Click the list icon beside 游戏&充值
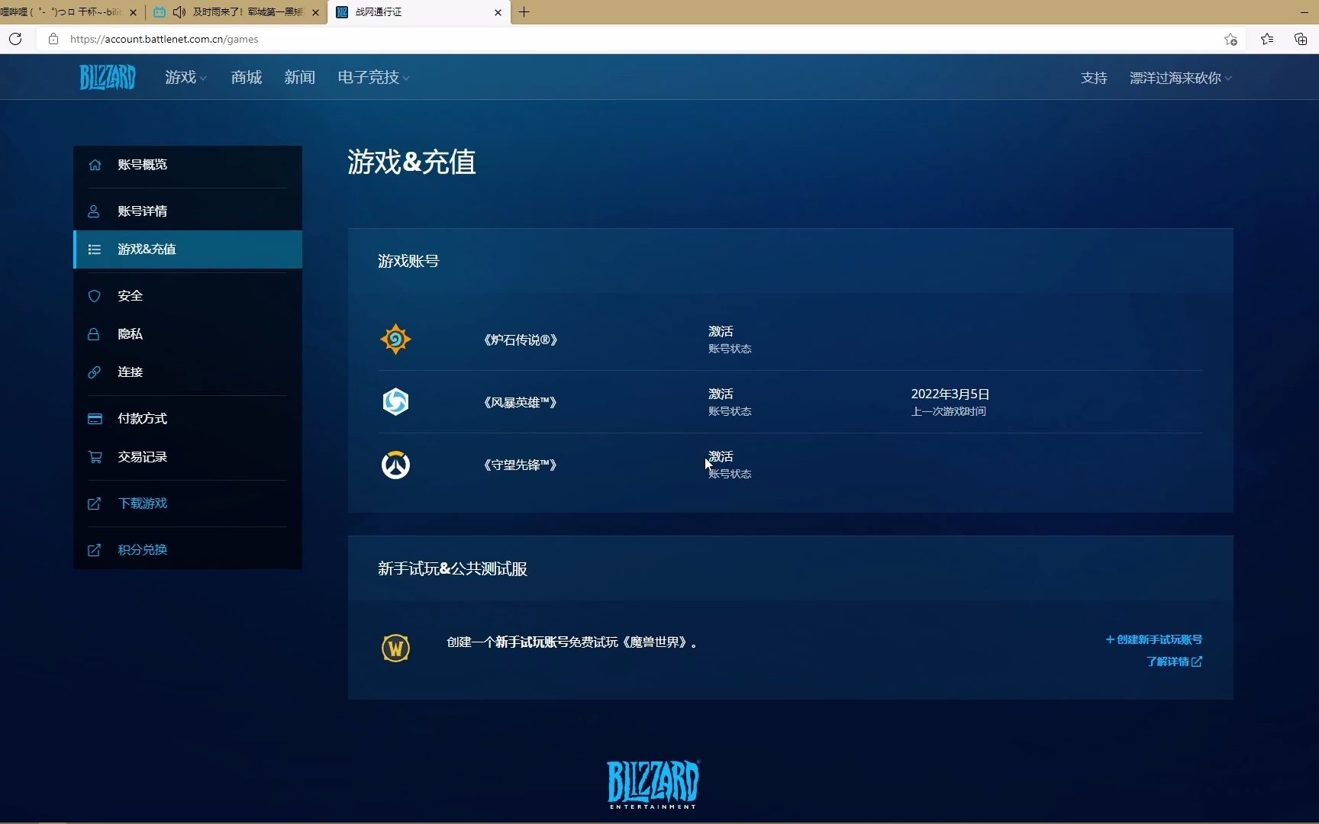Image resolution: width=1319 pixels, height=824 pixels. 95,249
